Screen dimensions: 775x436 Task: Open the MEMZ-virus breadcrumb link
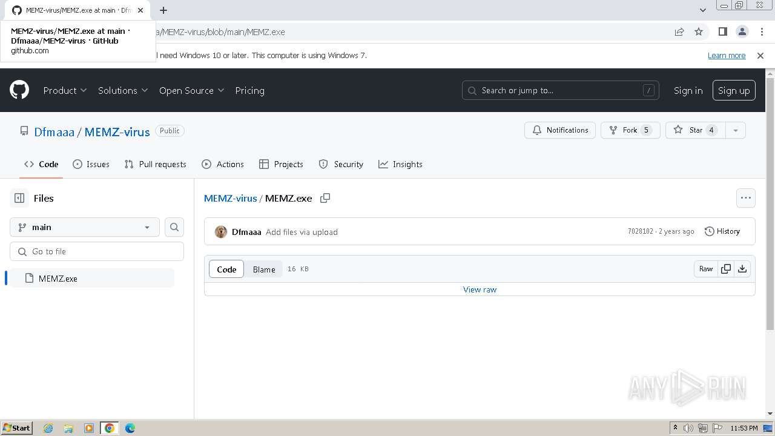click(x=230, y=198)
